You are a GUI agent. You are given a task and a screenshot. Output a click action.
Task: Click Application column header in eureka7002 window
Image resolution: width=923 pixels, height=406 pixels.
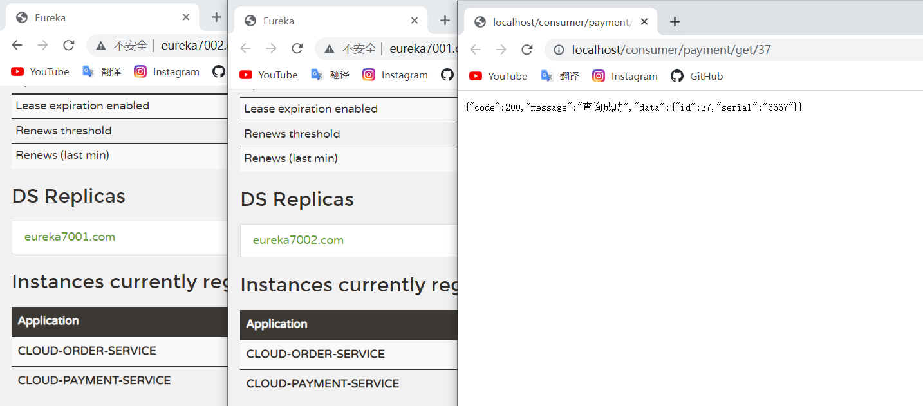click(48, 320)
